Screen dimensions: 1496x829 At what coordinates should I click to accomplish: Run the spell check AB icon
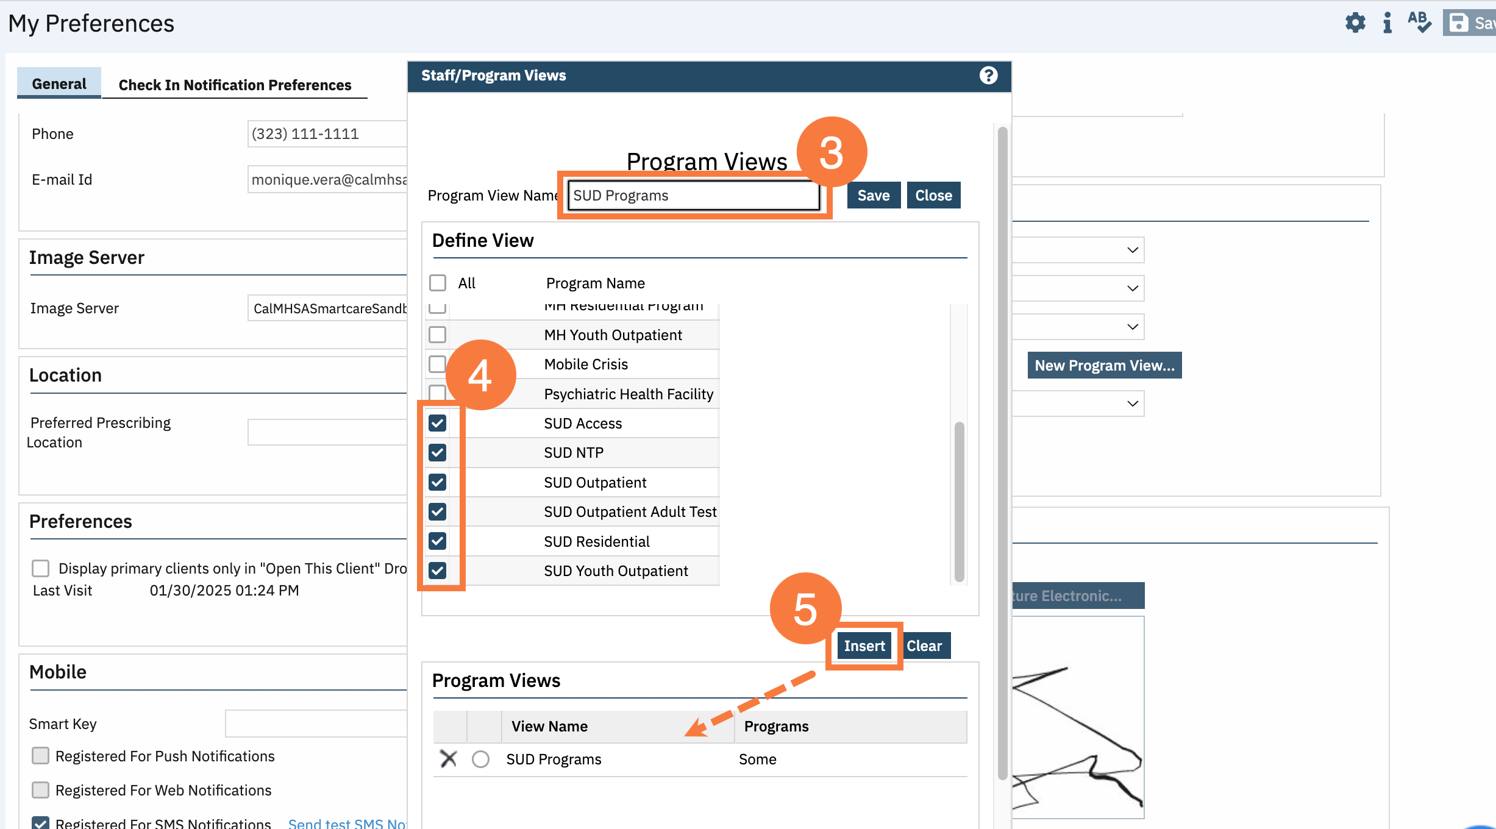(x=1419, y=22)
